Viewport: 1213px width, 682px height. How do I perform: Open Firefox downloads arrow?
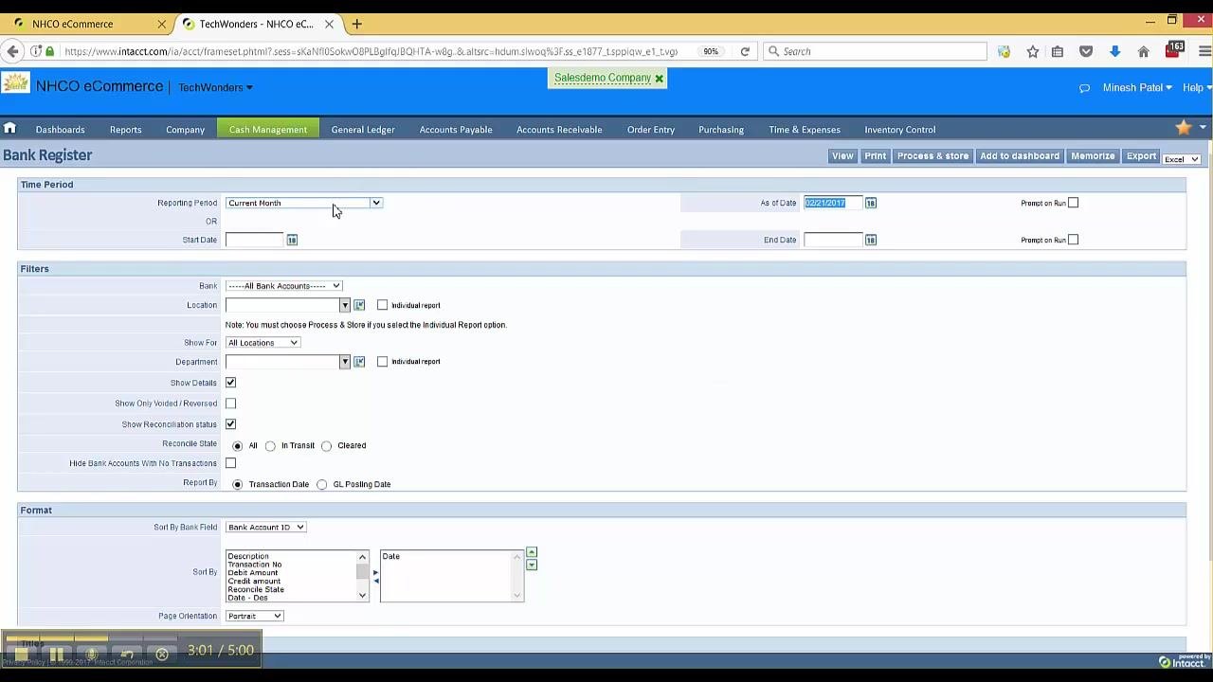pos(1115,51)
